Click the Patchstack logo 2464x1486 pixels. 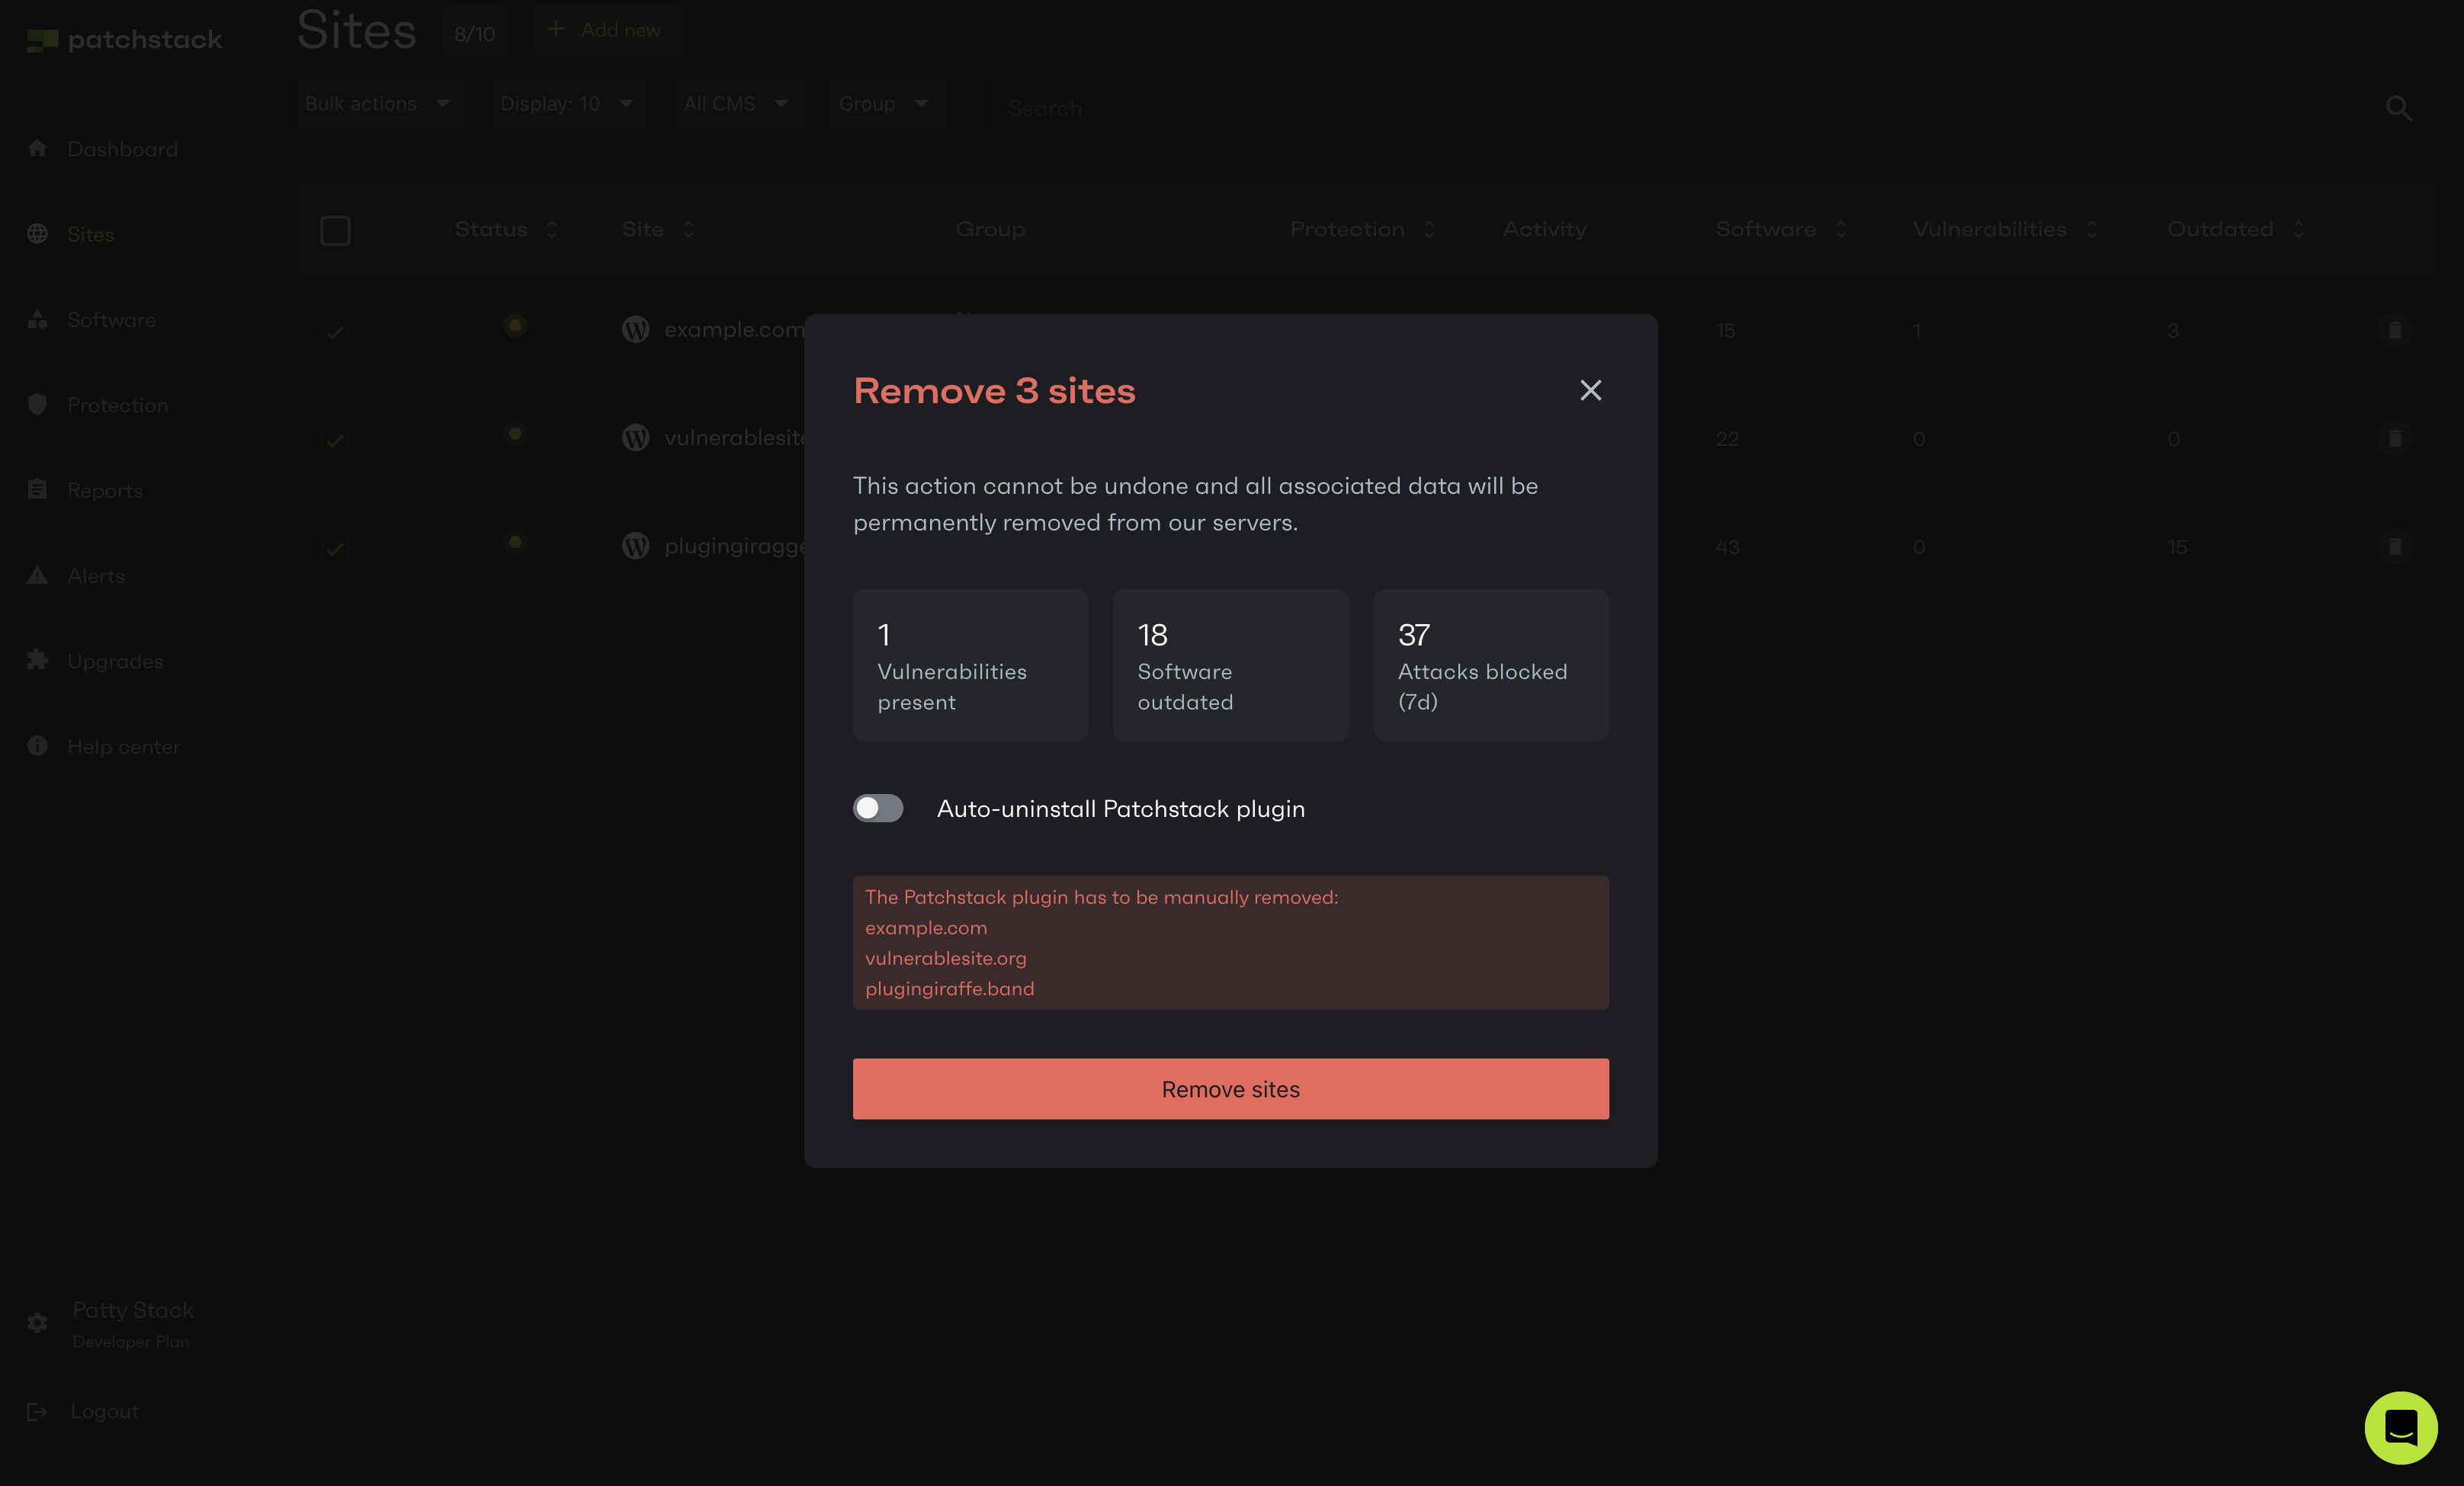coord(124,40)
